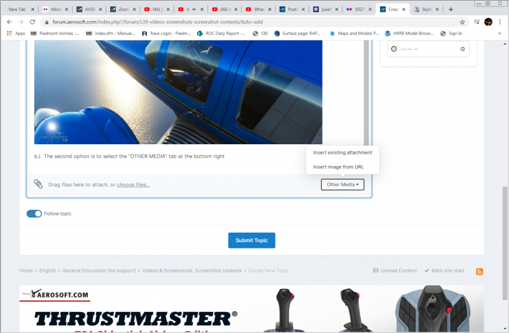The image size is (509, 333).
Task: Click the Thrustmaster banner ad
Action: pyautogui.click(x=251, y=309)
